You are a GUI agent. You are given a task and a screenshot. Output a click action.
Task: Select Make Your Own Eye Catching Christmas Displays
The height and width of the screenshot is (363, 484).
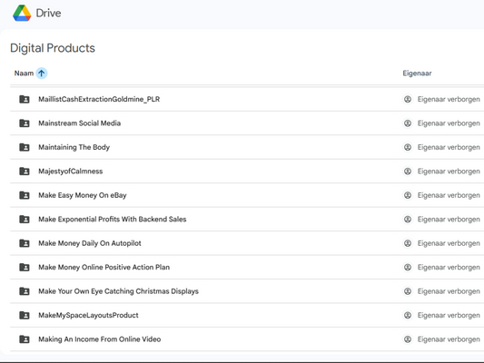(119, 291)
